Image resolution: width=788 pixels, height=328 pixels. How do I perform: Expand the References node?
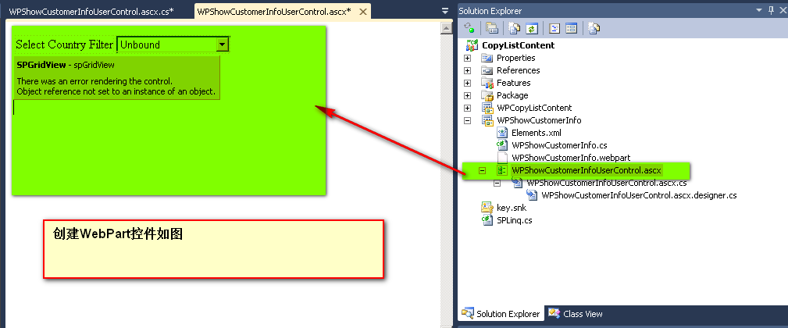point(467,70)
